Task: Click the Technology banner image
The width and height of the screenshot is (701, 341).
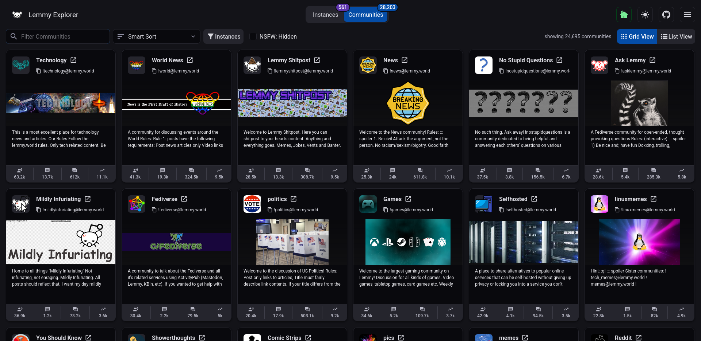Action: click(61, 103)
